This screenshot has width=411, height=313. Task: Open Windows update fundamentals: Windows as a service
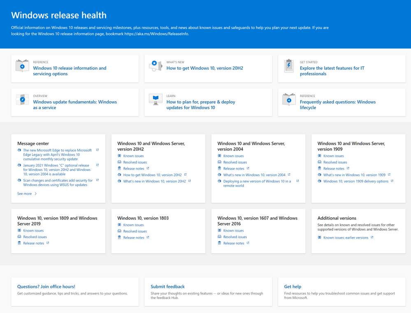pos(75,104)
